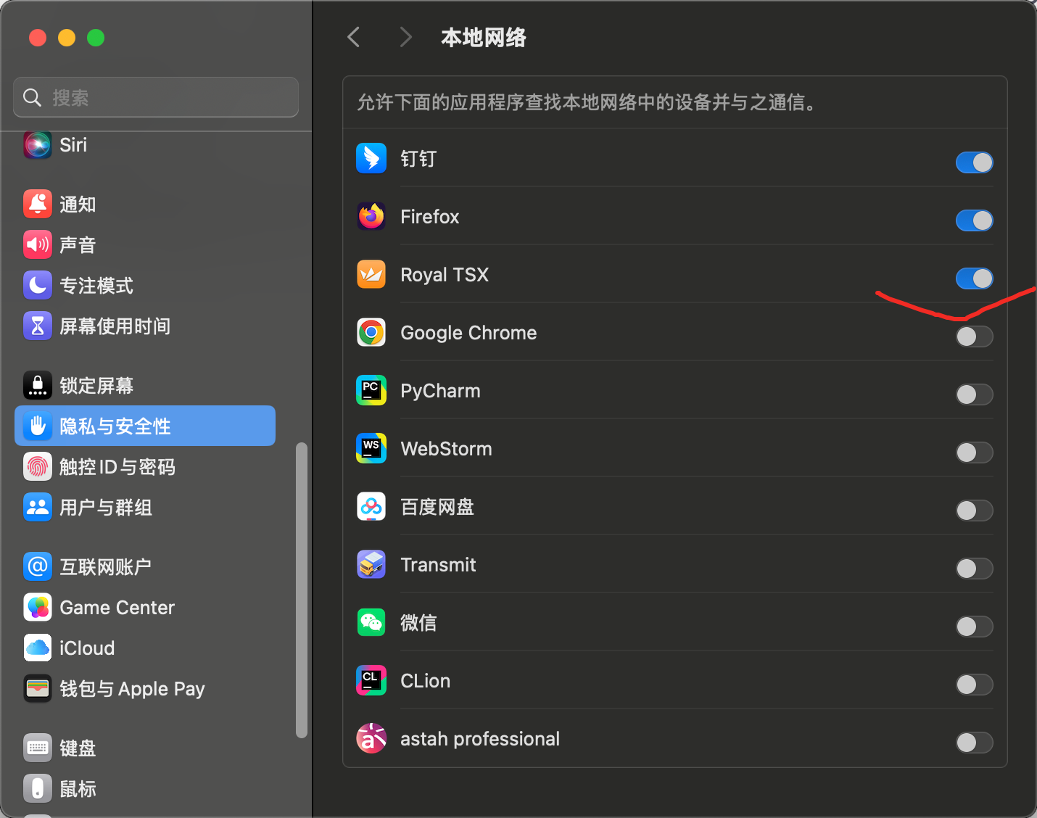Click the Focus mode moon icon
The width and height of the screenshot is (1037, 818).
tap(38, 286)
